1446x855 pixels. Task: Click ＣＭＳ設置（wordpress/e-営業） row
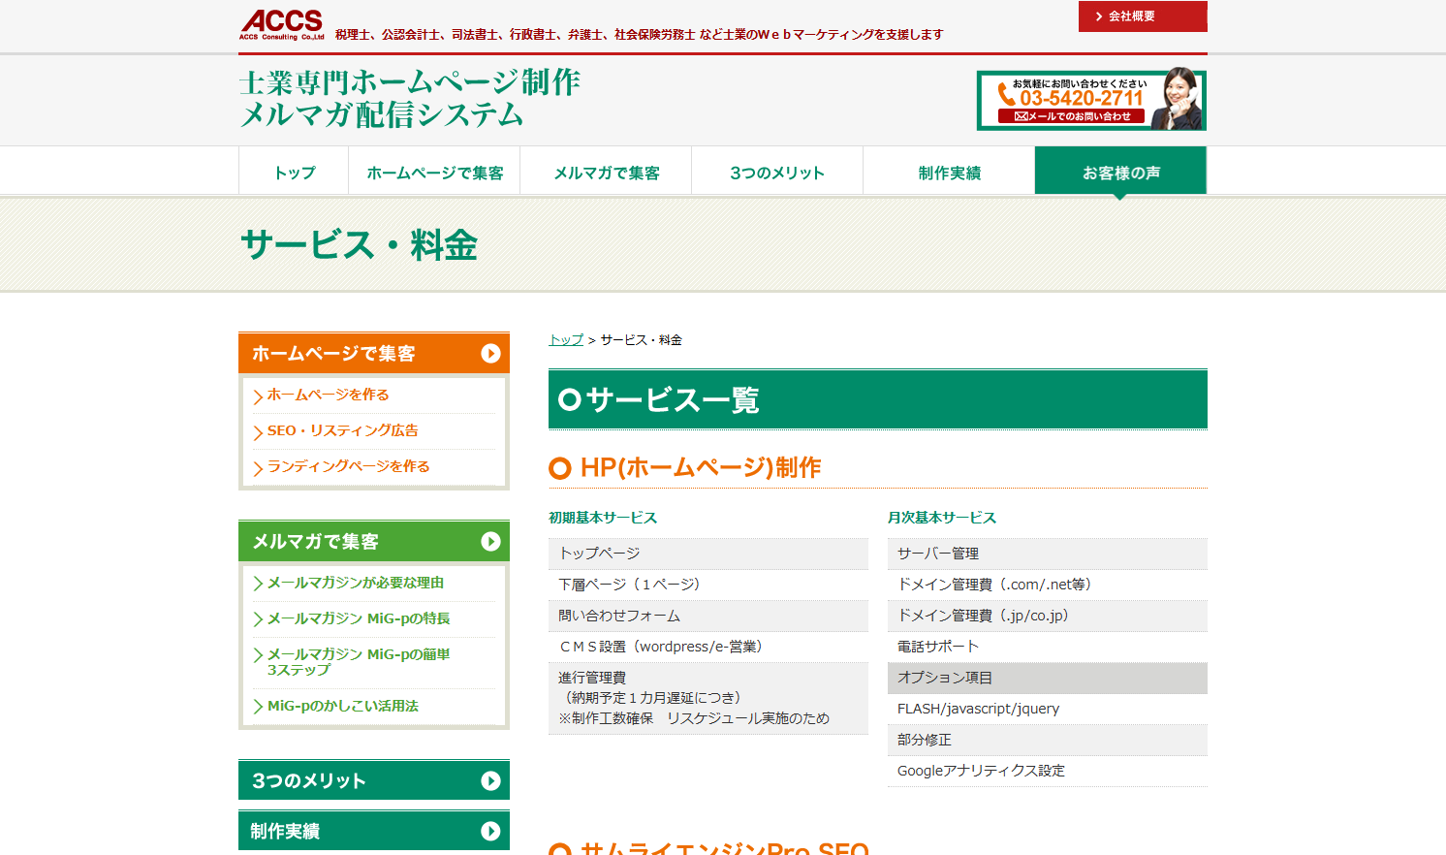(708, 647)
